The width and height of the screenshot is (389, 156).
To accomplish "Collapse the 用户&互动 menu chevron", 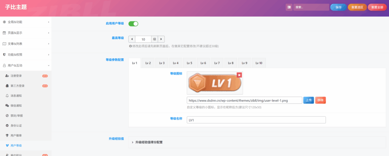I will click(48, 65).
